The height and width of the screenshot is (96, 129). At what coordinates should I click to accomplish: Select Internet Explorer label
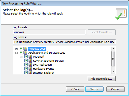43,72
